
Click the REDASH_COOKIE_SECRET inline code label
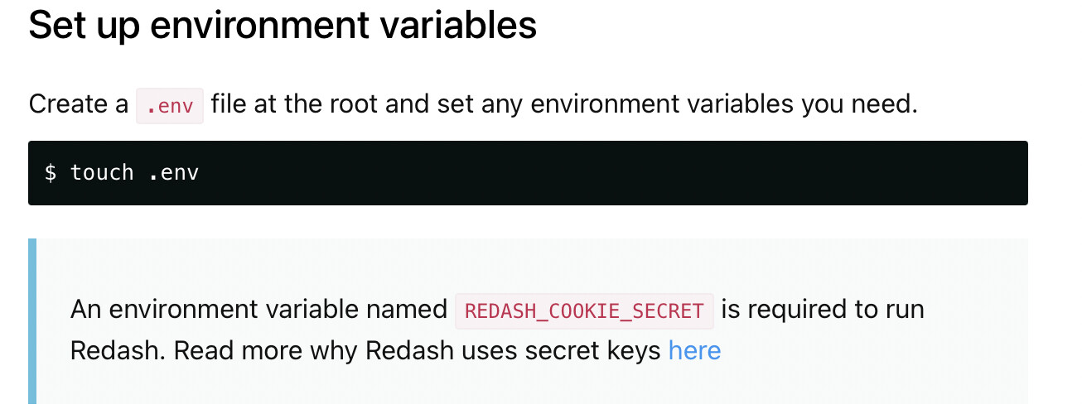click(584, 311)
